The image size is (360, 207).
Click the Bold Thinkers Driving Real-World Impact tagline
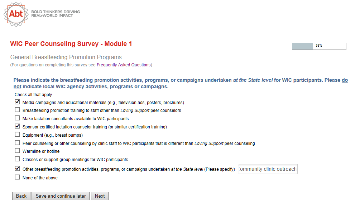[56, 14]
